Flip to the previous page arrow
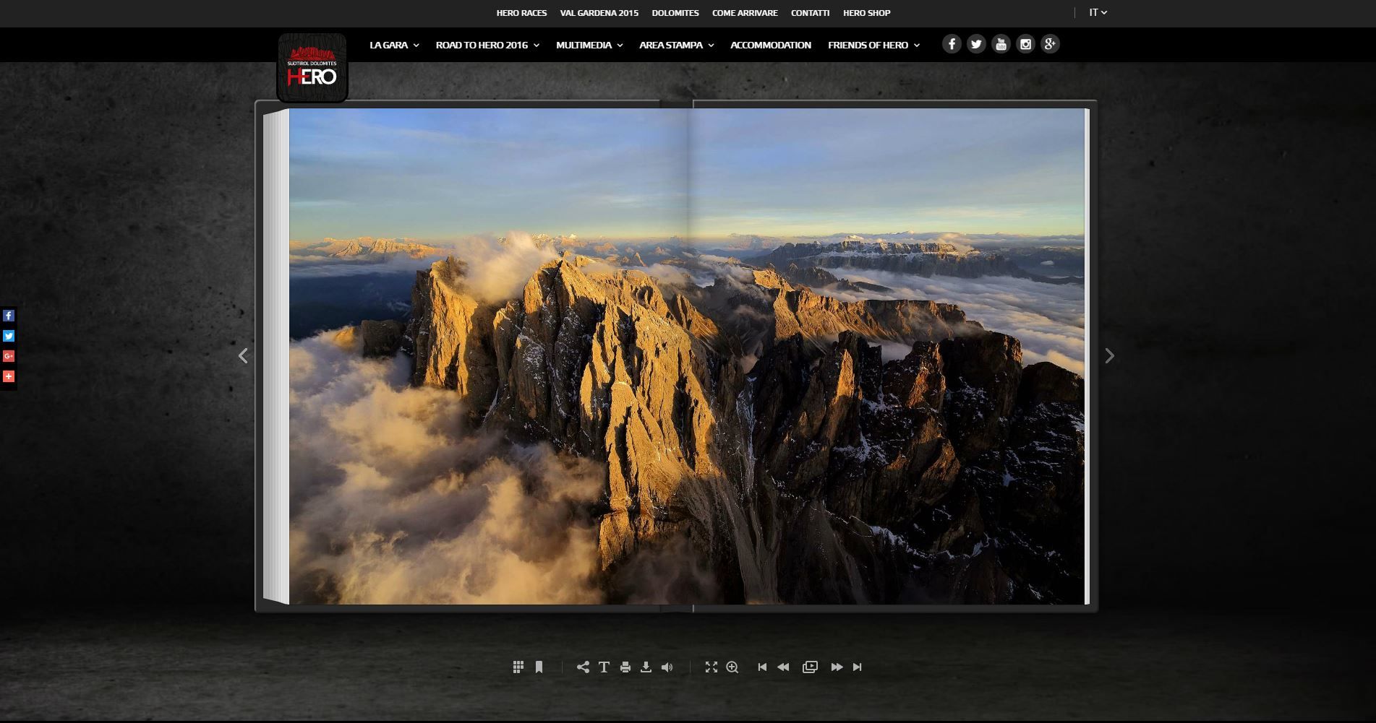This screenshot has width=1376, height=723. pos(243,355)
